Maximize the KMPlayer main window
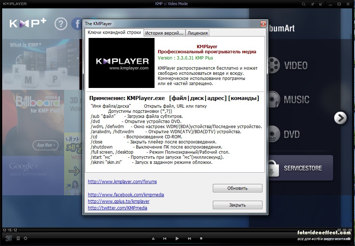Viewport: 355px width, 246px height. coord(339,4)
